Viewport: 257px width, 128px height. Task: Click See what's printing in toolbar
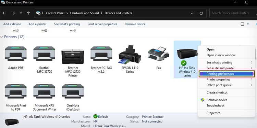(x=67, y=24)
